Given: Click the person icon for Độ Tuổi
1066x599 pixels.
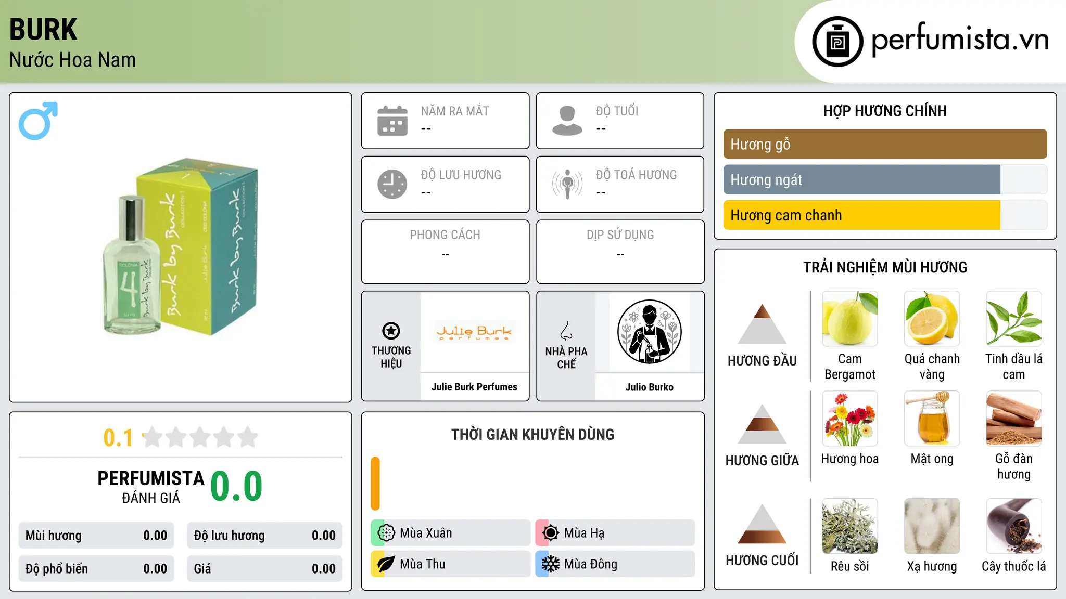Looking at the screenshot, I should 567,121.
